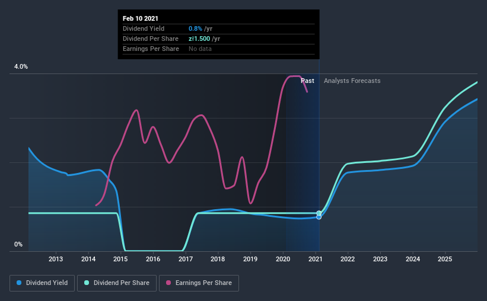The width and height of the screenshot is (487, 301).
Task: Click the 2016 x-axis year label
Action: [153, 259]
